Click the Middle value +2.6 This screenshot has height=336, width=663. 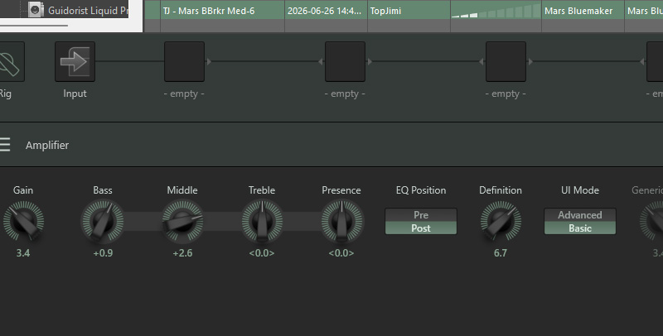click(x=182, y=253)
